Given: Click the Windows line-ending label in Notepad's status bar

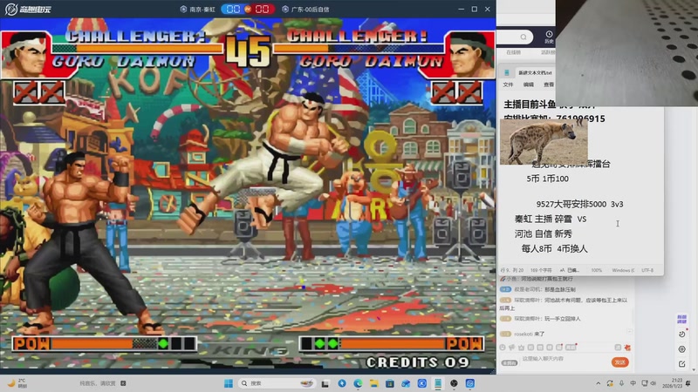Looking at the screenshot, I should (x=623, y=270).
